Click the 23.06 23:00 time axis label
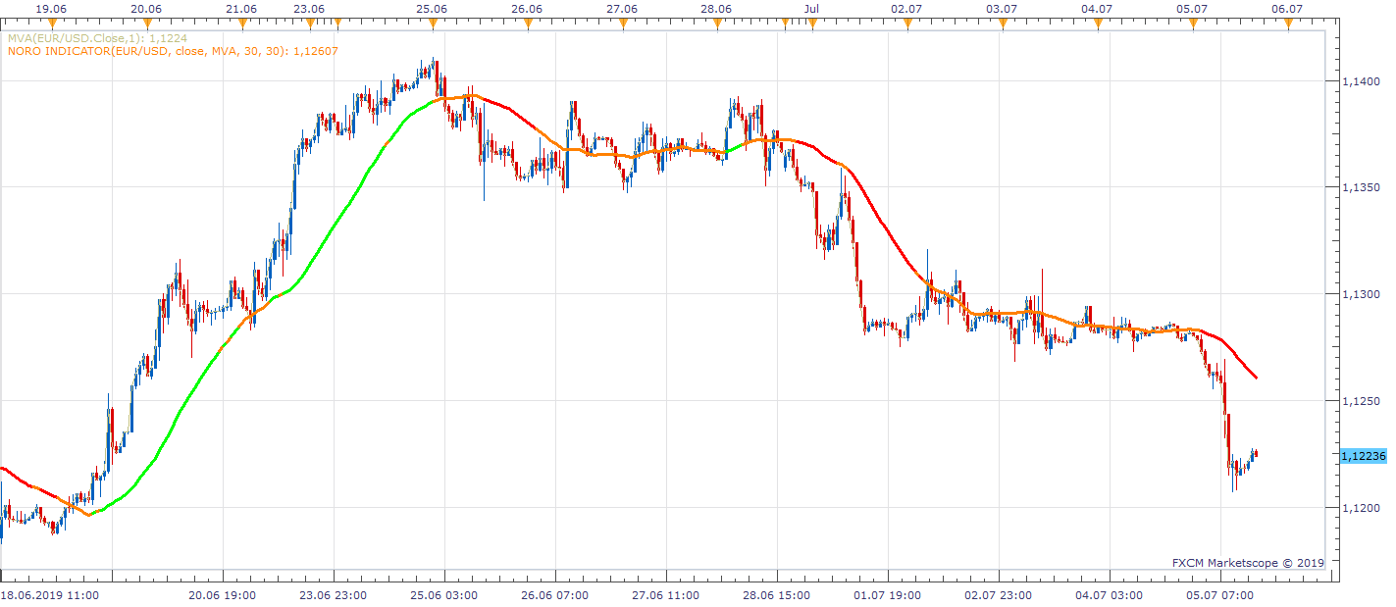The width and height of the screenshot is (1396, 607). (x=335, y=595)
